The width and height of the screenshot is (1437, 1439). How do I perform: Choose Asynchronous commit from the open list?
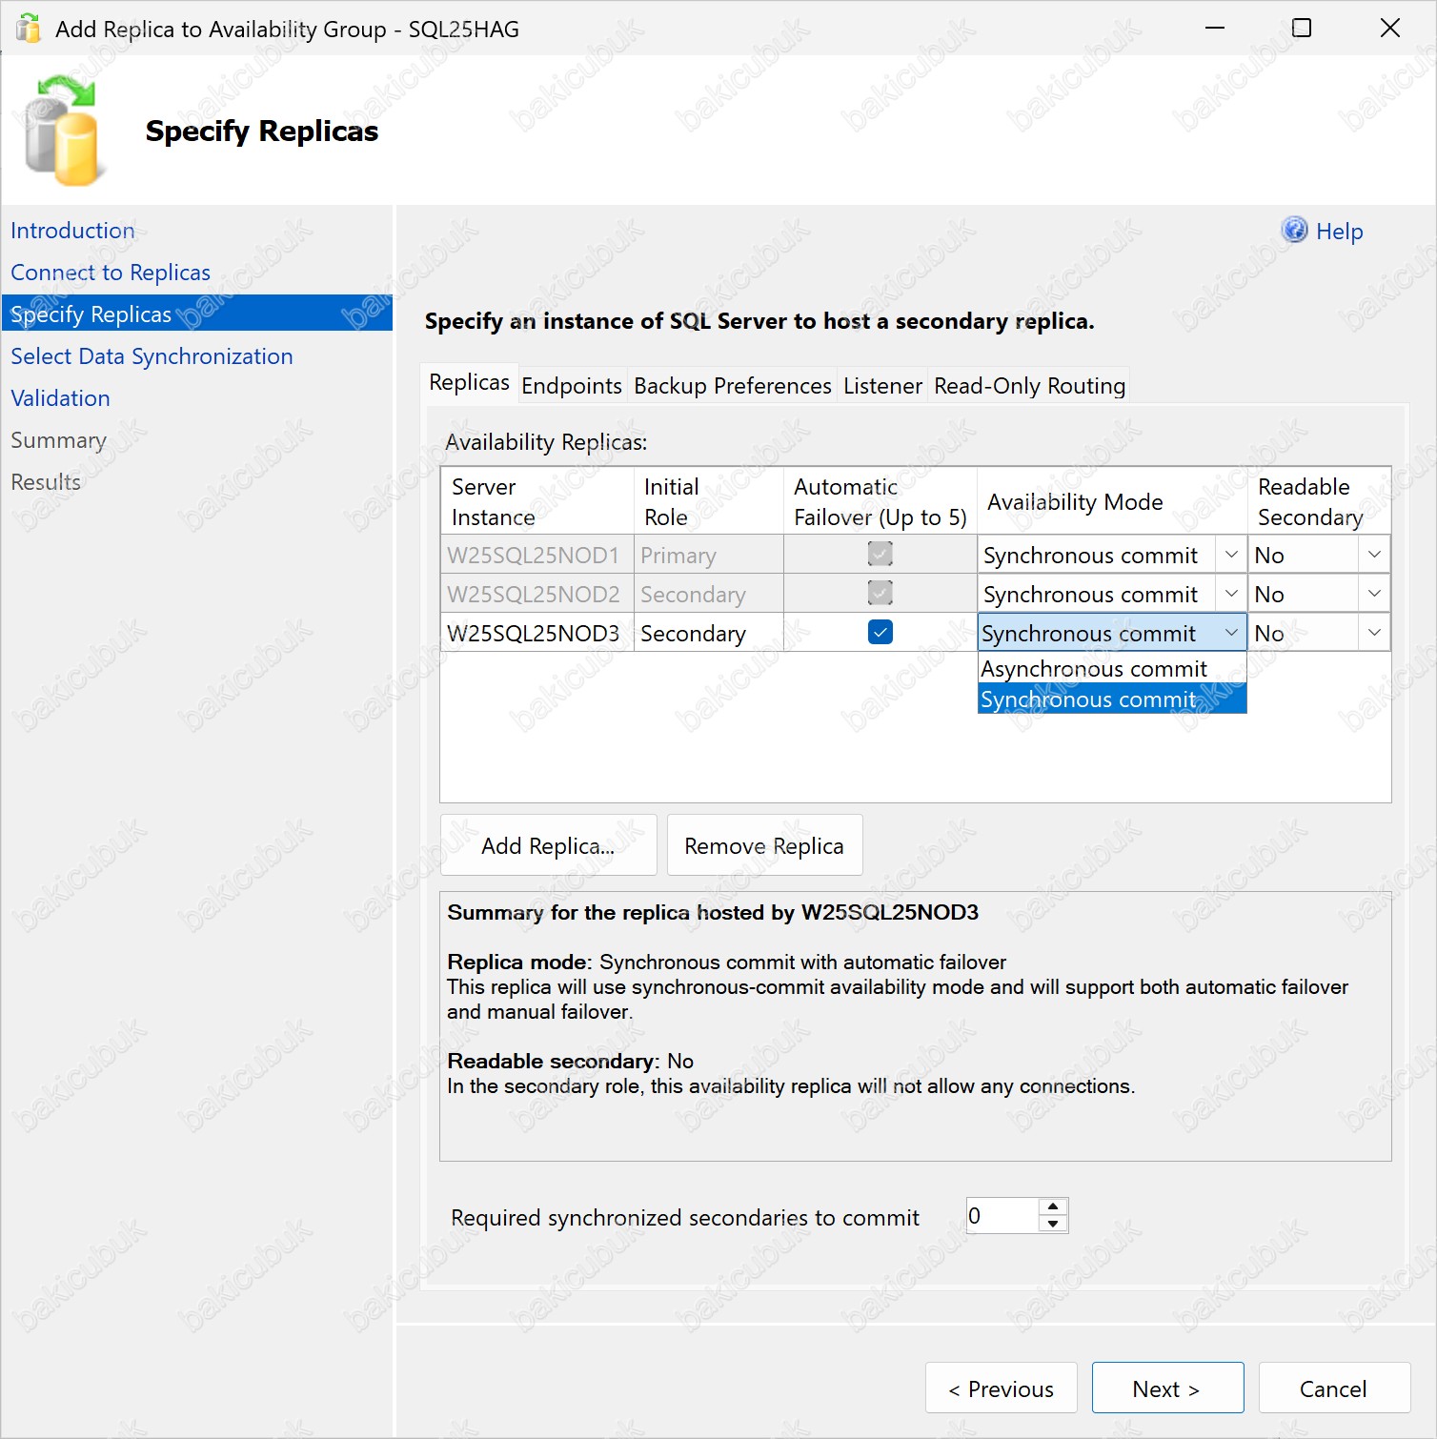[1094, 669]
